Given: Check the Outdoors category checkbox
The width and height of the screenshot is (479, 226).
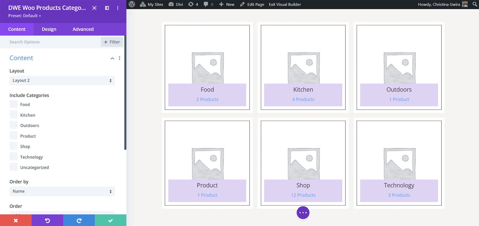Looking at the screenshot, I should [x=14, y=125].
